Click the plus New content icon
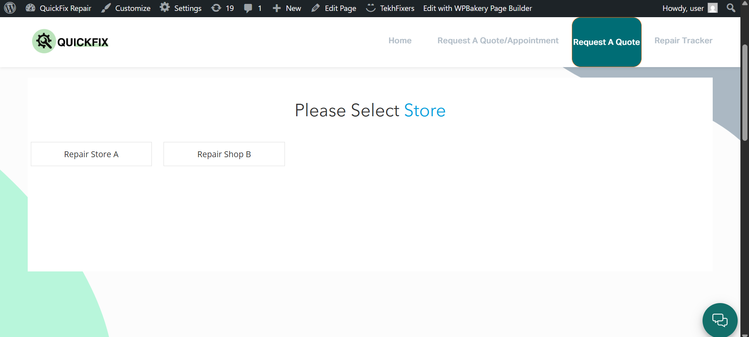749x337 pixels. [277, 8]
